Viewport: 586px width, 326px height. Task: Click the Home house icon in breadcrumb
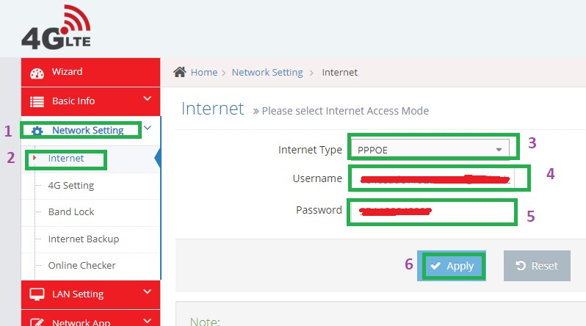[x=179, y=72]
